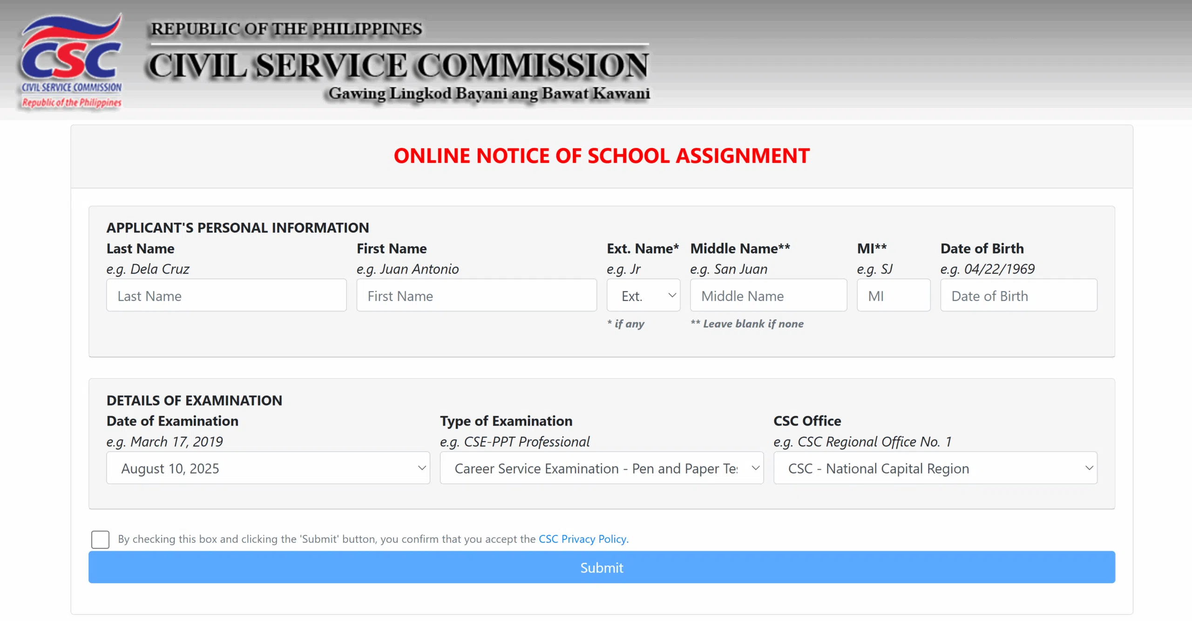1192x621 pixels.
Task: Click the Applicant's Personal Information heading
Action: tap(237, 227)
